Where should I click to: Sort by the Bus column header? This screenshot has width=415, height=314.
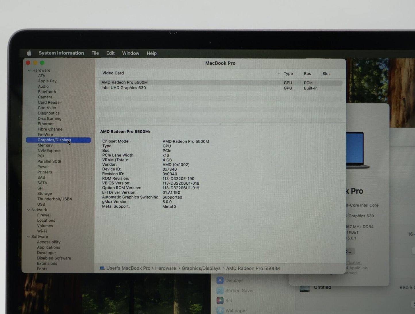click(308, 74)
